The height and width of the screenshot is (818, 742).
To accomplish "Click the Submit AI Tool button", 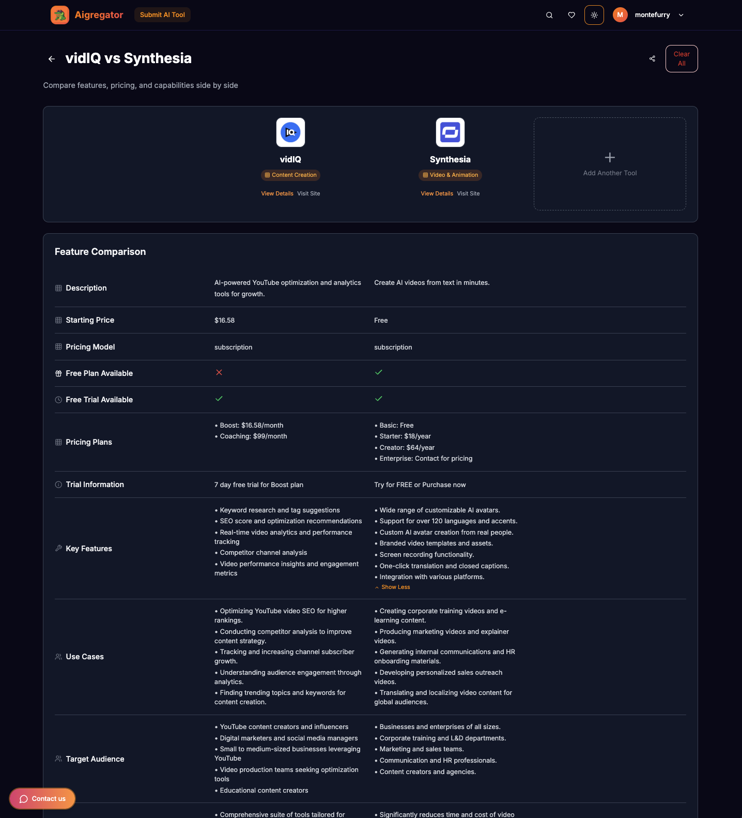I will (162, 15).
